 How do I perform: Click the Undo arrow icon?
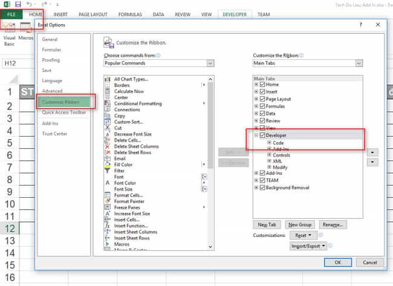(x=29, y=4)
